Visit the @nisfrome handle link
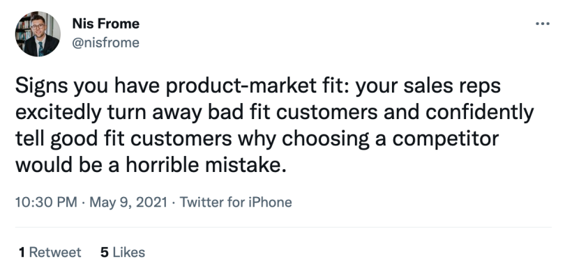 click(105, 42)
